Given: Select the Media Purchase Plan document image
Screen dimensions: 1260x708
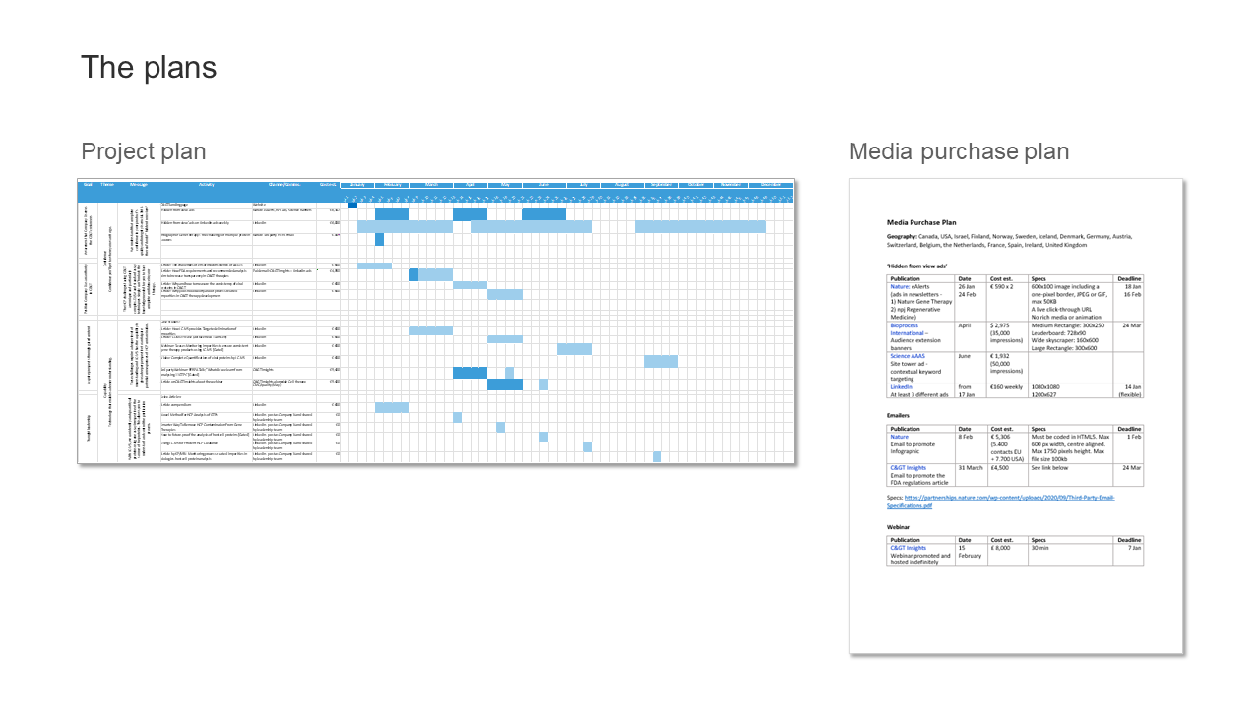Looking at the screenshot, I should [1016, 415].
